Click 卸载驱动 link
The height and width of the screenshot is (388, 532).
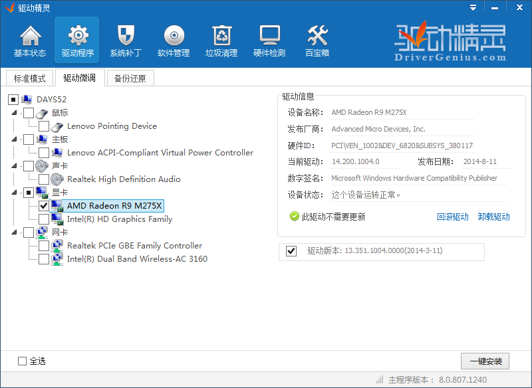click(x=493, y=217)
